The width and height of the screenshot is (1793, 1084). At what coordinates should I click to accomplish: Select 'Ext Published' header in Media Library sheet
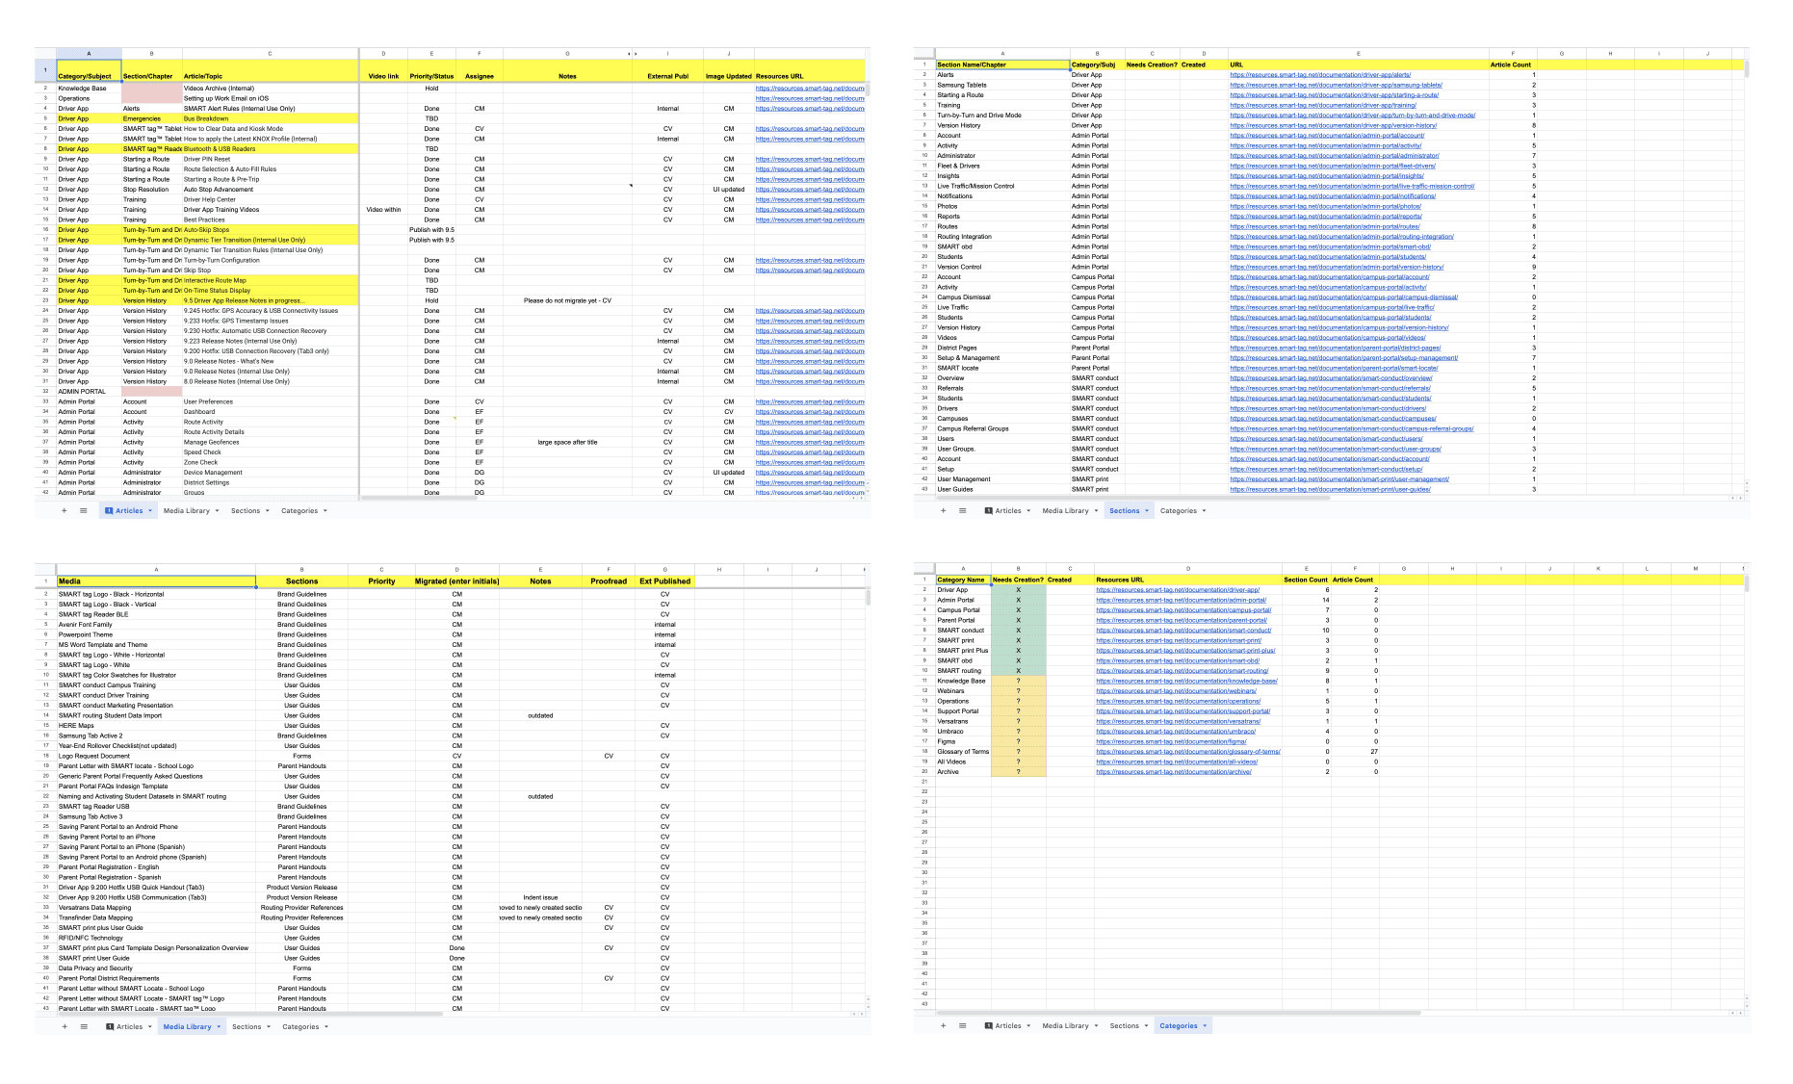[x=664, y=581]
